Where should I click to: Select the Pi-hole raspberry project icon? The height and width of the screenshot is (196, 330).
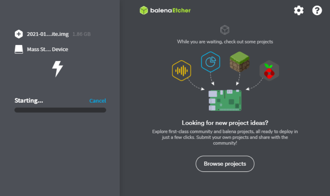pyautogui.click(x=269, y=71)
